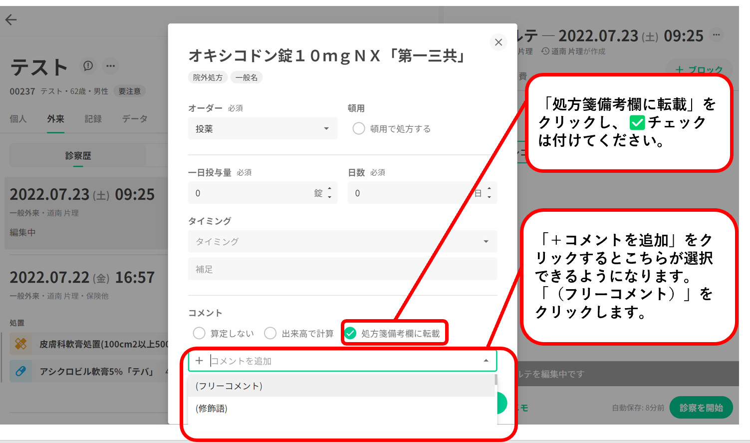Click the 一日投与量 input field
Viewport: 750px width, 443px height.
[263, 193]
